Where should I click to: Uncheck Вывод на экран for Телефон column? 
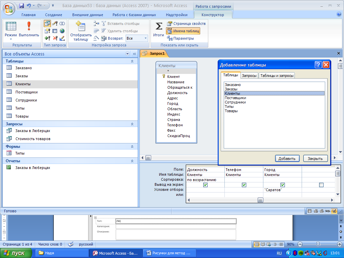244,185
